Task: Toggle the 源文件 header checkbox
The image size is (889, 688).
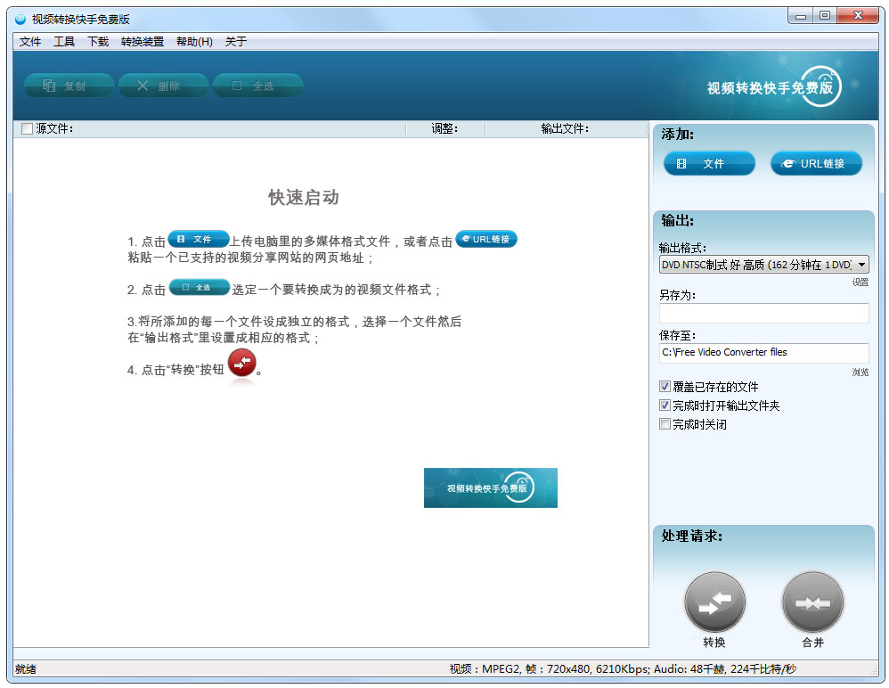Action: tap(26, 128)
